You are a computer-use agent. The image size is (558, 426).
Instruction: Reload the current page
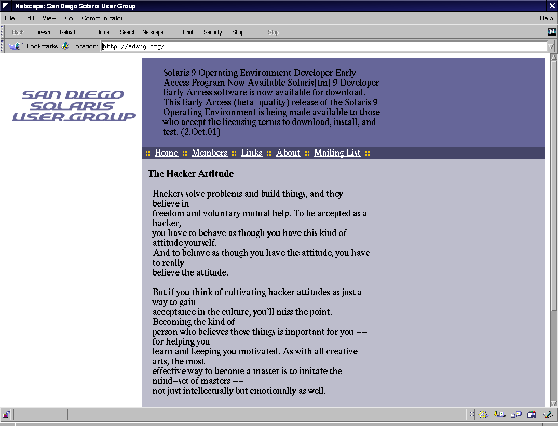67,32
